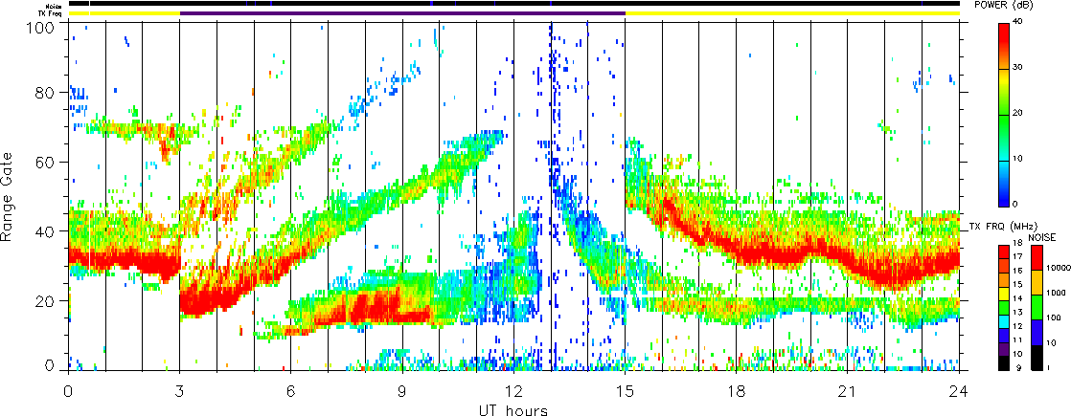1071x416 pixels.
Task: Click the "TX Freq" label beside top bar
Action: [x=52, y=13]
